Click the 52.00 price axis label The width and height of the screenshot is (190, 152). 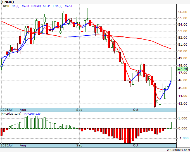pyautogui.click(x=183, y=38)
